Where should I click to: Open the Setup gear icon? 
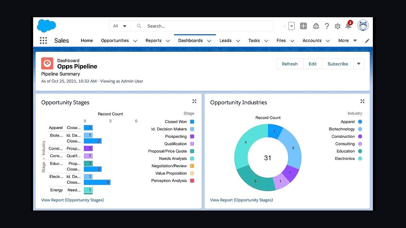click(337, 26)
